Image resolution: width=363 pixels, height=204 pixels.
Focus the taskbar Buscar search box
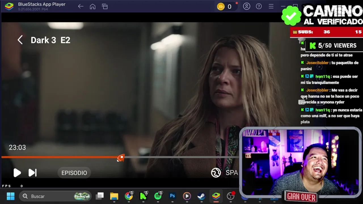(x=55, y=196)
